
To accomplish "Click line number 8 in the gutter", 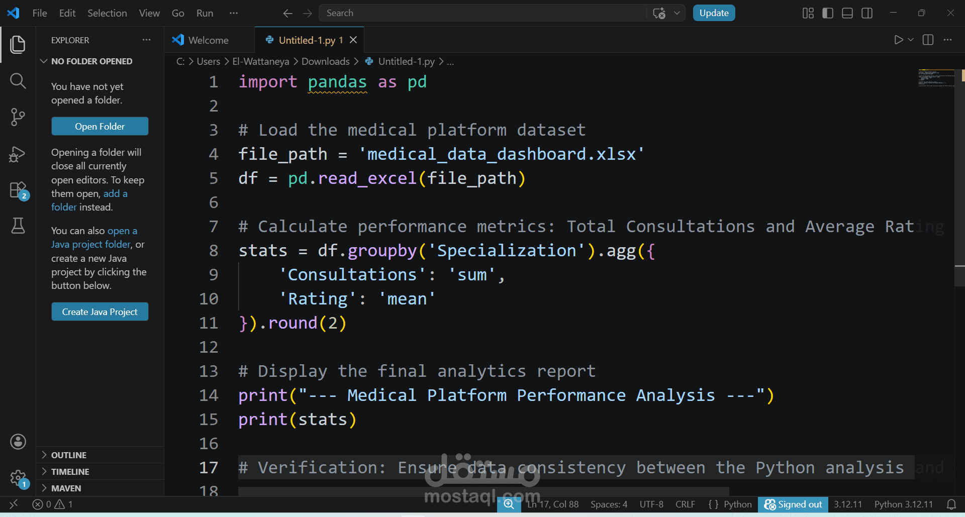I will point(214,250).
